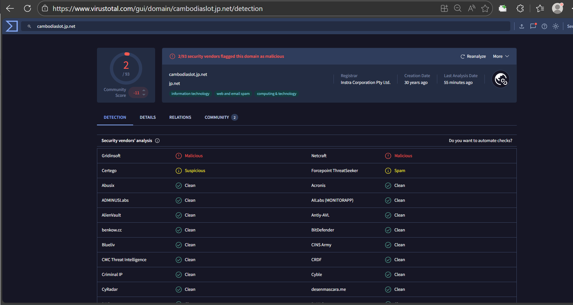
Task: Add page to favorites star icon
Action: 485,8
